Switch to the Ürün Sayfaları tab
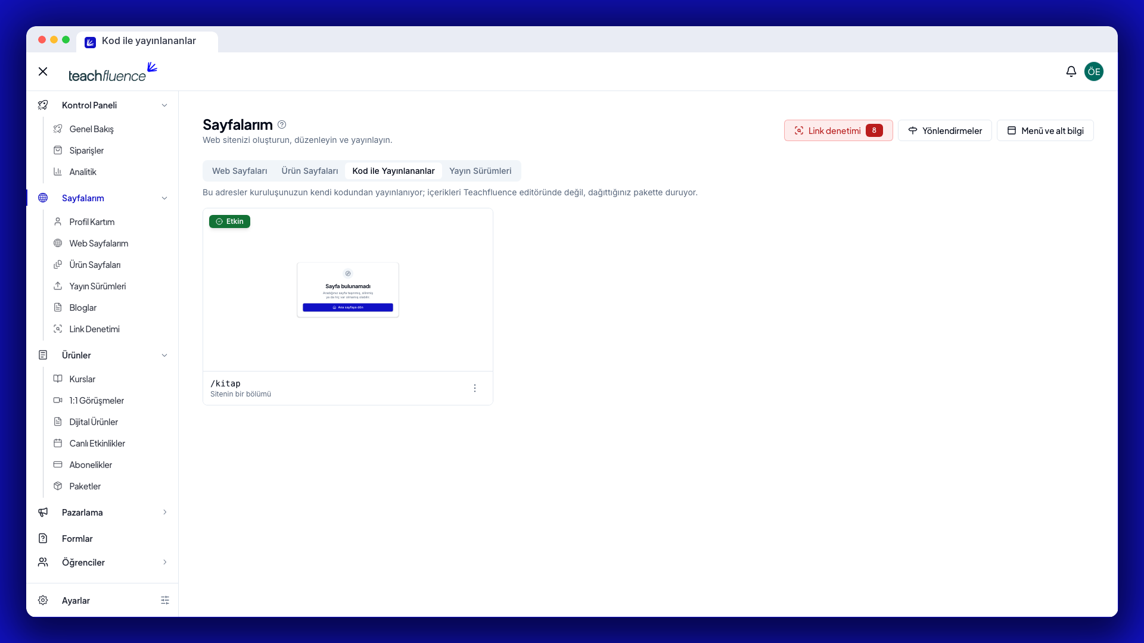1144x643 pixels. (310, 171)
